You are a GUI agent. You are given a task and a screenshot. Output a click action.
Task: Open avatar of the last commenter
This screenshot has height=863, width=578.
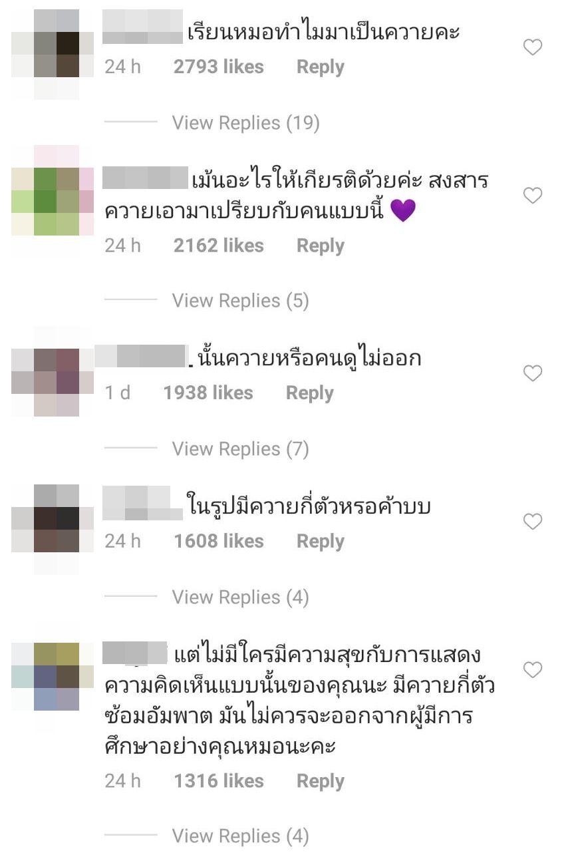point(46,677)
